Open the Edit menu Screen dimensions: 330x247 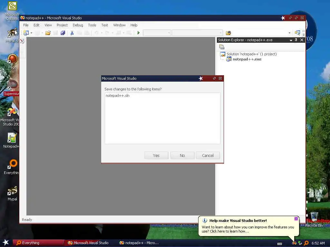[x=36, y=25]
